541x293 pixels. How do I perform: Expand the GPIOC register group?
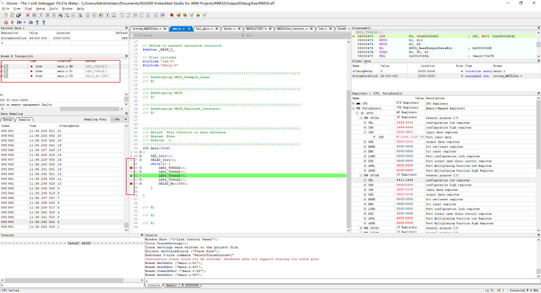pyautogui.click(x=361, y=228)
